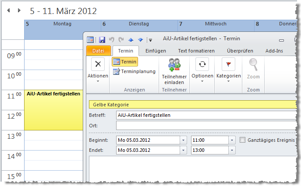
Task: Click into the Ort input field
Action: pos(206,126)
